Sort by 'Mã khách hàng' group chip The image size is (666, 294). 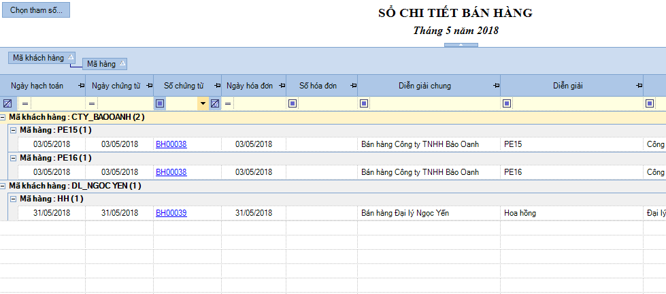click(41, 58)
